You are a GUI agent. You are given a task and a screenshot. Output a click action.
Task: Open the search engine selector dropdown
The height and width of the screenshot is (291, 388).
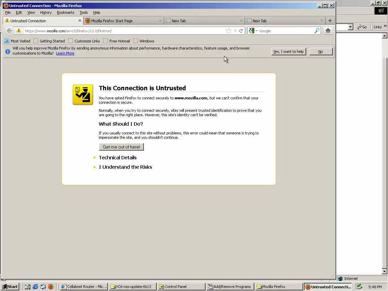[256, 31]
